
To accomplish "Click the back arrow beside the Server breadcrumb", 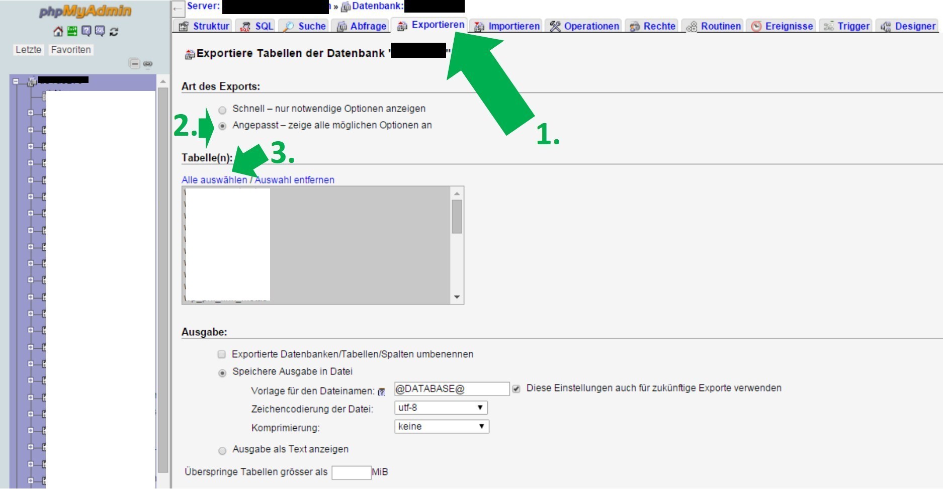I will tap(178, 9).
